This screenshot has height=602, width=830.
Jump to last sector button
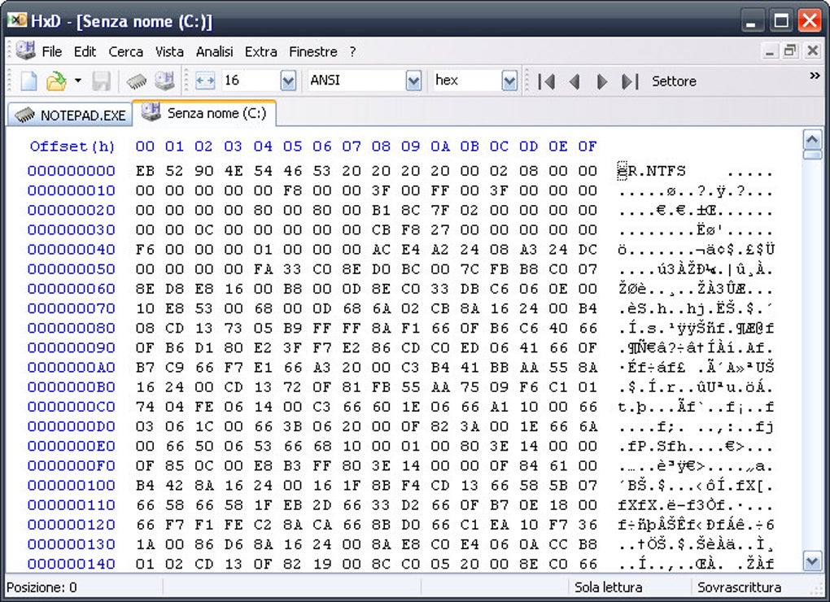[x=630, y=81]
